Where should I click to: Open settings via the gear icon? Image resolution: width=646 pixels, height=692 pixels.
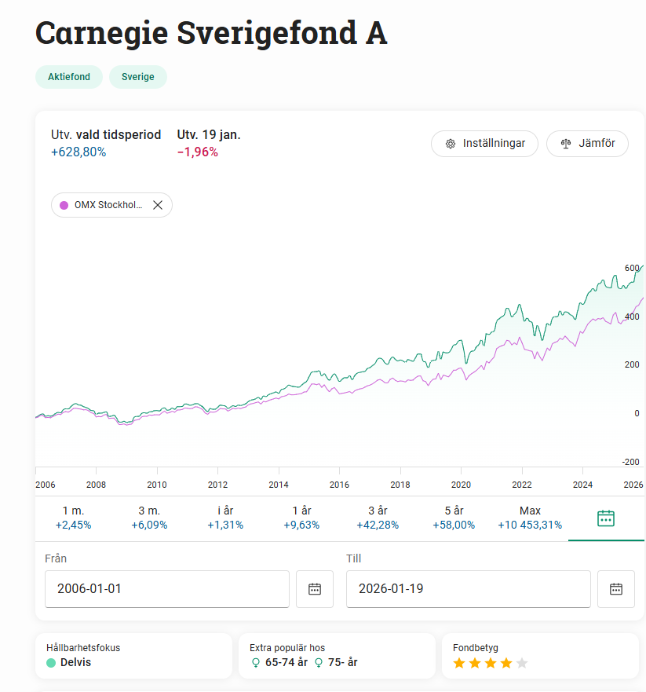(450, 144)
